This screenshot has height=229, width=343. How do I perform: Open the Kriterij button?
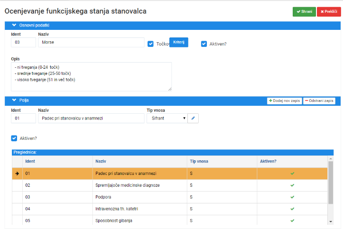click(179, 42)
